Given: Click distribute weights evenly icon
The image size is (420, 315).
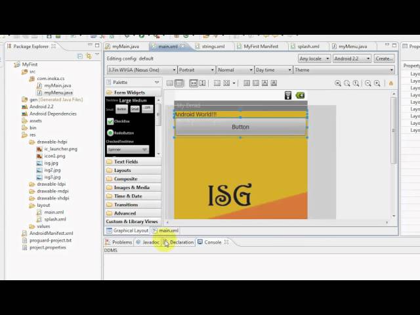Looking at the screenshot, I should (x=247, y=83).
